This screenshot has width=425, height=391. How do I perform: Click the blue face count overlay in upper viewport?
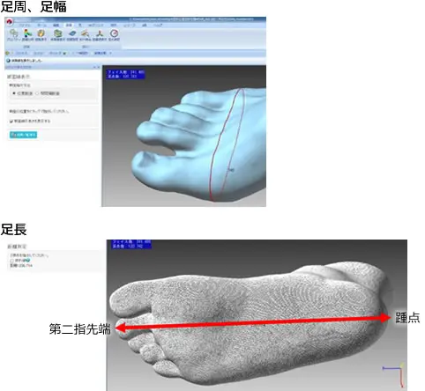coord(126,74)
